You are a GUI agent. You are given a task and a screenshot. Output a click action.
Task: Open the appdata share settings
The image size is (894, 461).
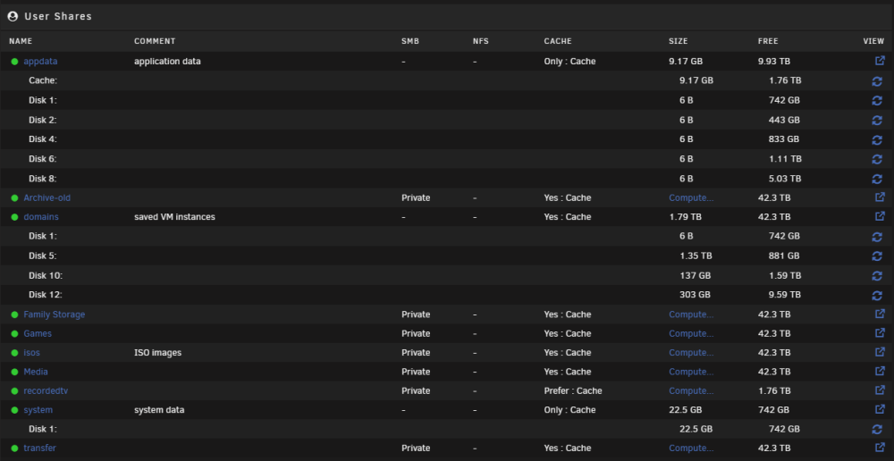pyautogui.click(x=40, y=62)
